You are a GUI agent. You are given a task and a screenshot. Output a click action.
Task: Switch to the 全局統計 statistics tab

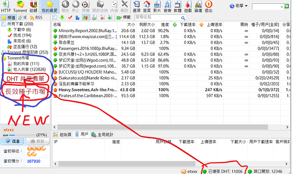102,135
